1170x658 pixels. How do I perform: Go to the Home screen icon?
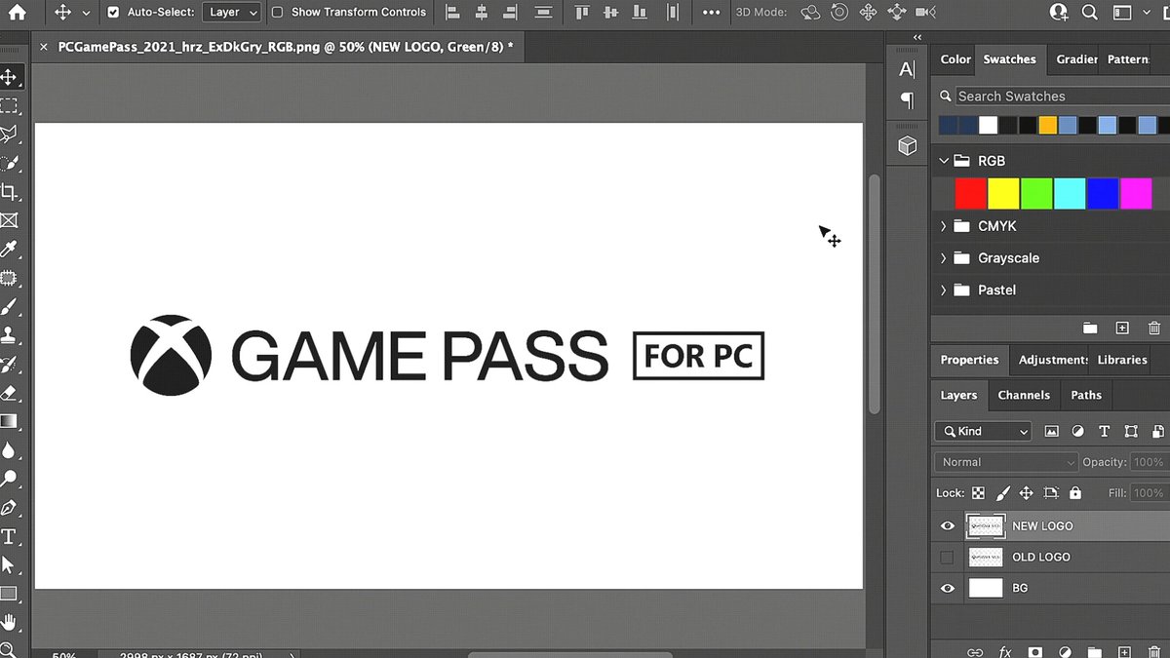pos(17,13)
